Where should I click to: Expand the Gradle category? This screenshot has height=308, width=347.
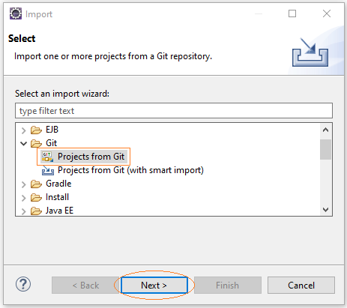click(x=24, y=184)
